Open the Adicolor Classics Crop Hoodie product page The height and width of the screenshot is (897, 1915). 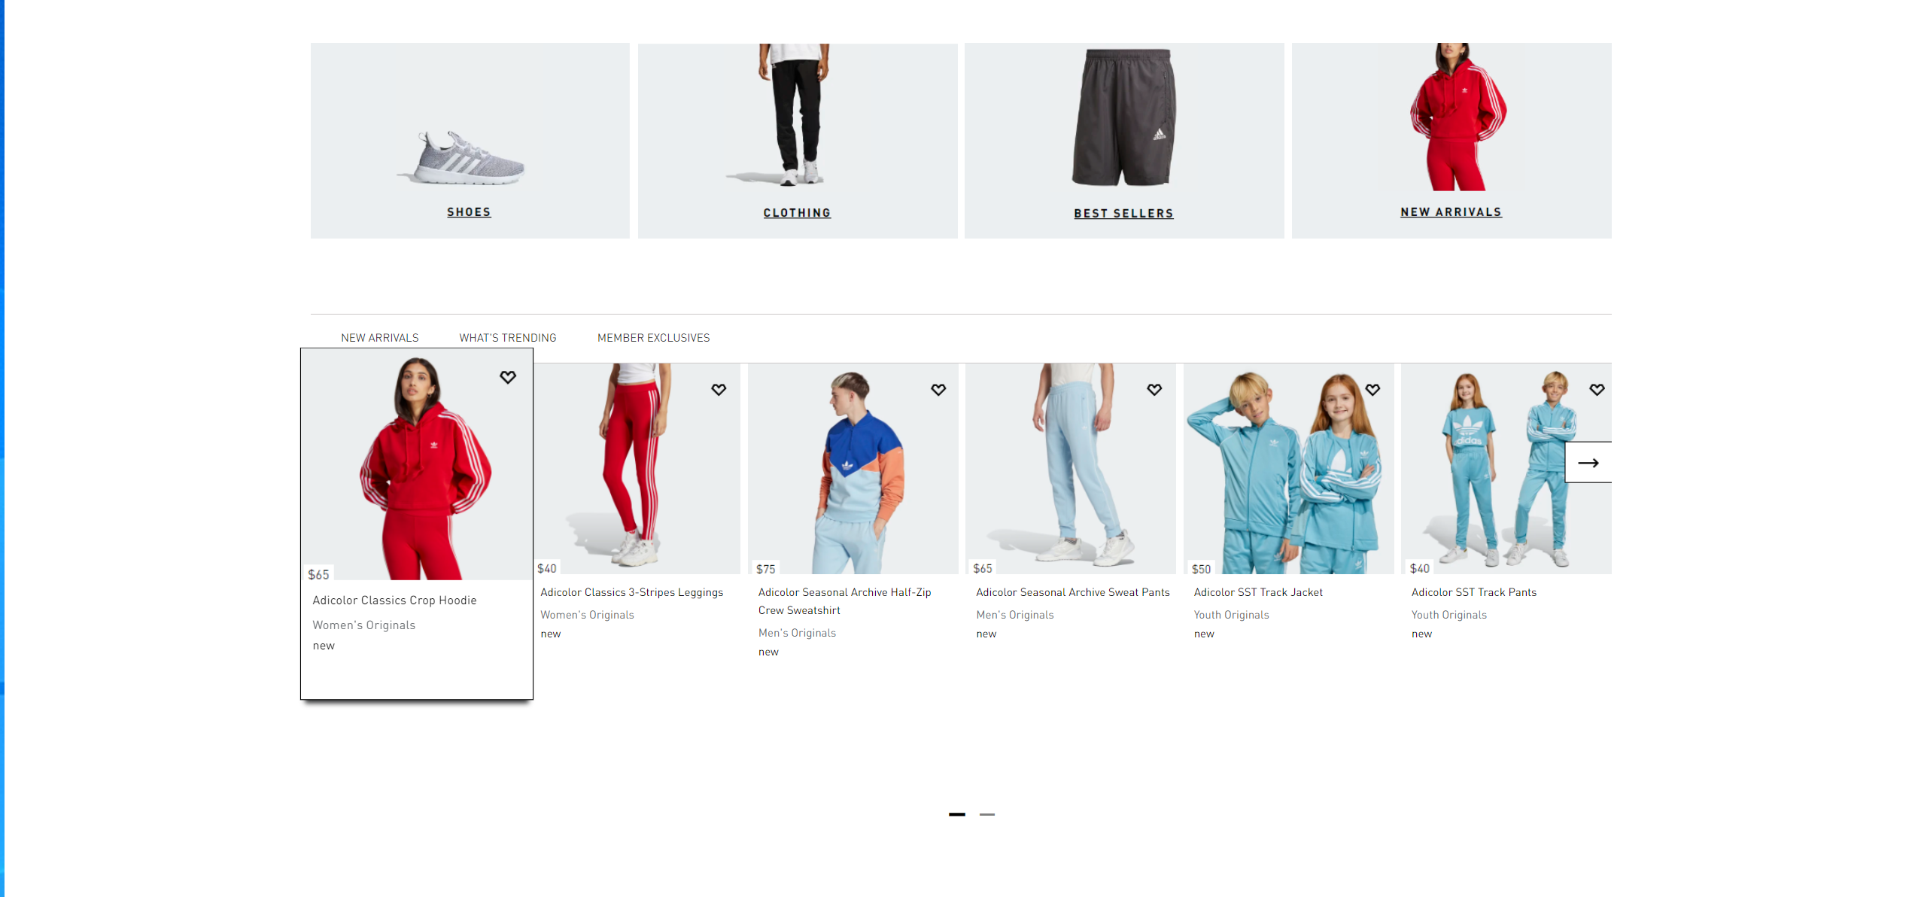point(394,600)
